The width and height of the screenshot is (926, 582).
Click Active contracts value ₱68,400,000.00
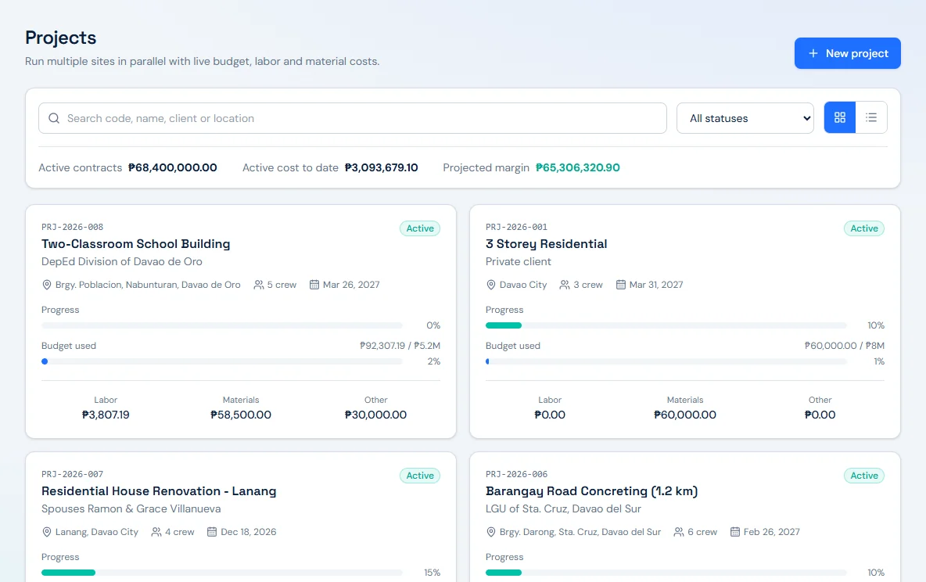(172, 168)
